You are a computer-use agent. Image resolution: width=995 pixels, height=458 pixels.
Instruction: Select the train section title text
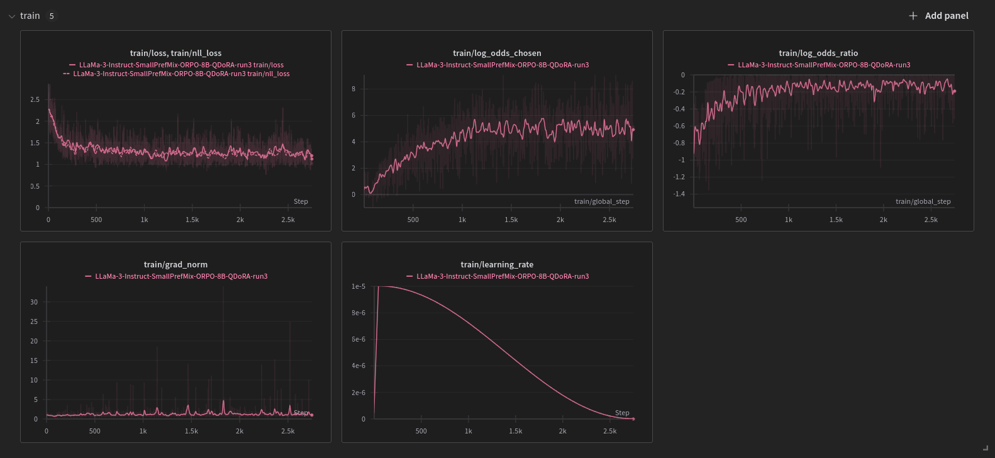[30, 16]
